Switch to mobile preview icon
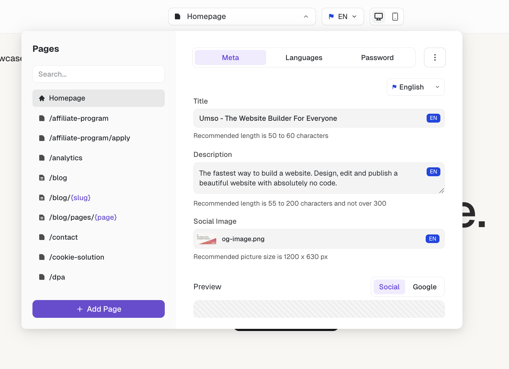The width and height of the screenshot is (509, 369). [x=395, y=17]
